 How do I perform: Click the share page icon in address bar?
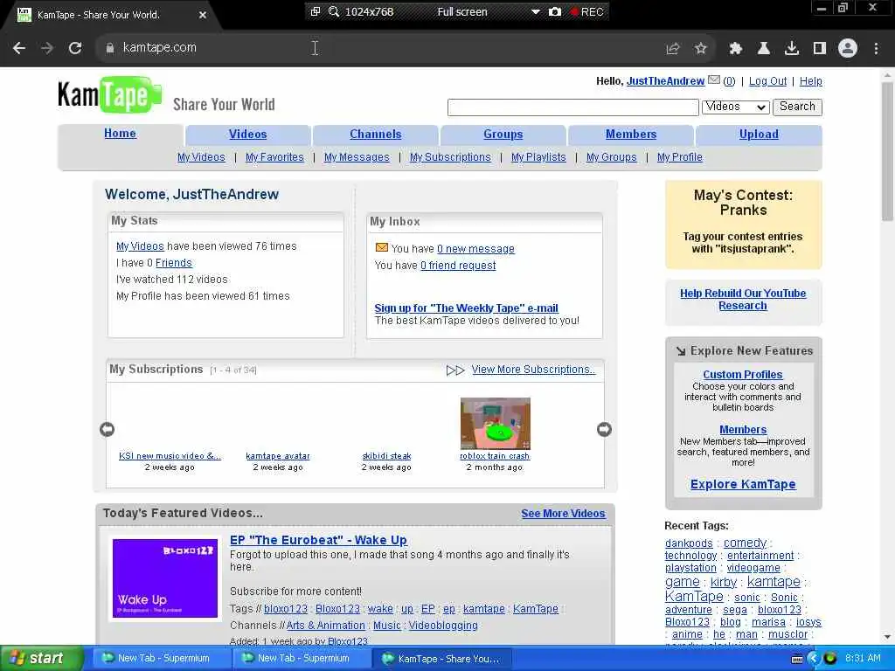pyautogui.click(x=673, y=49)
